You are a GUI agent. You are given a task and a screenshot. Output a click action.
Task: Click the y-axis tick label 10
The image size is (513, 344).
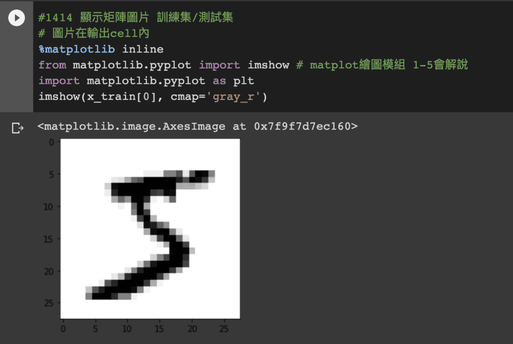pyautogui.click(x=49, y=207)
